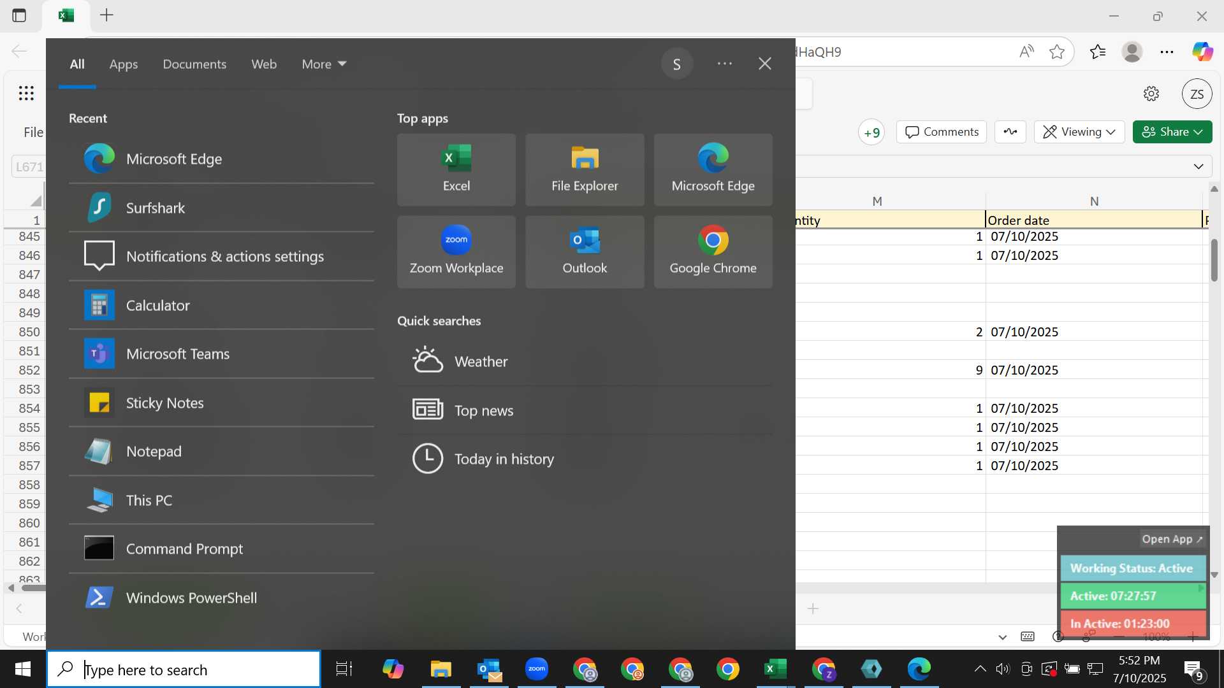Show hidden system tray icons
The height and width of the screenshot is (688, 1224).
pyautogui.click(x=980, y=669)
